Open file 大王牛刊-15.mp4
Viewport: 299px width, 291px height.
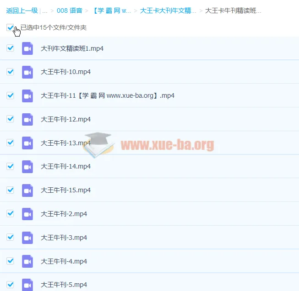point(65,190)
